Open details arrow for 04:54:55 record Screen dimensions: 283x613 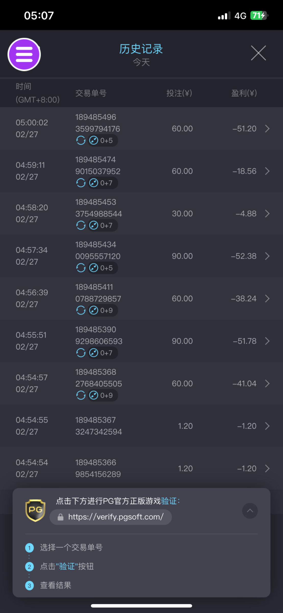click(267, 426)
